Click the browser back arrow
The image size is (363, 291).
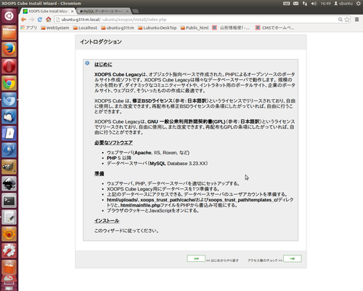coord(23,20)
